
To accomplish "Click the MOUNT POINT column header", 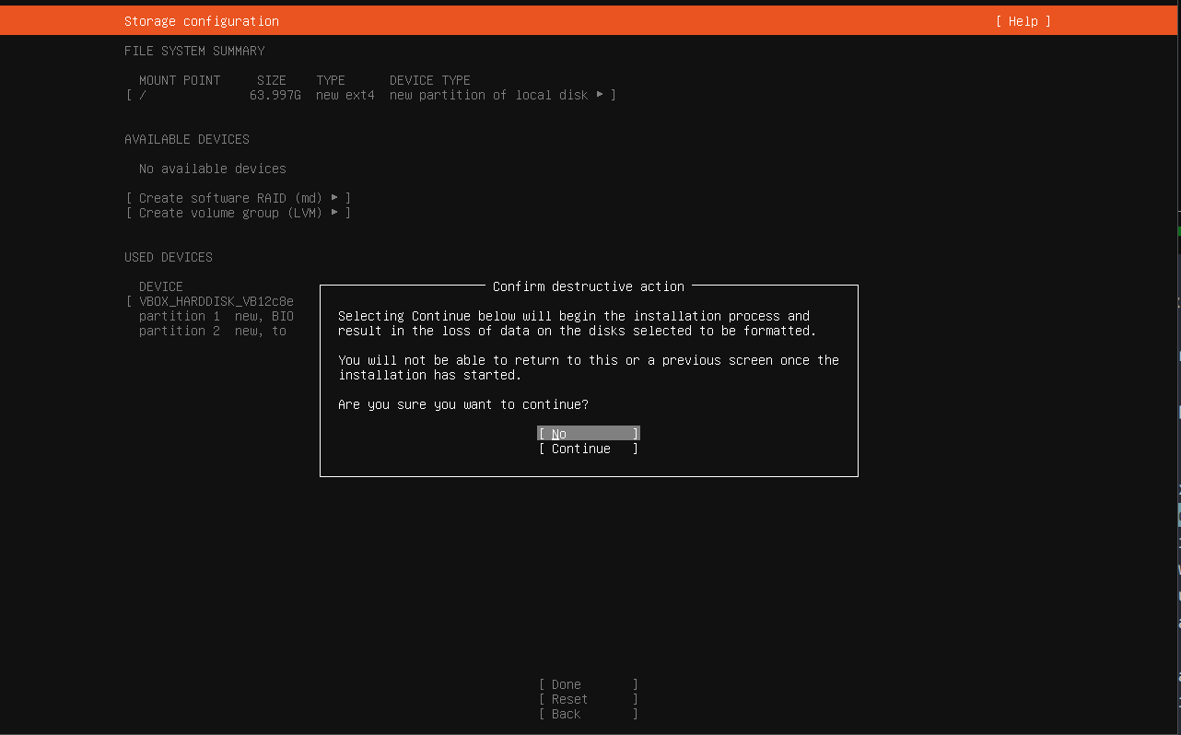I will coord(180,80).
